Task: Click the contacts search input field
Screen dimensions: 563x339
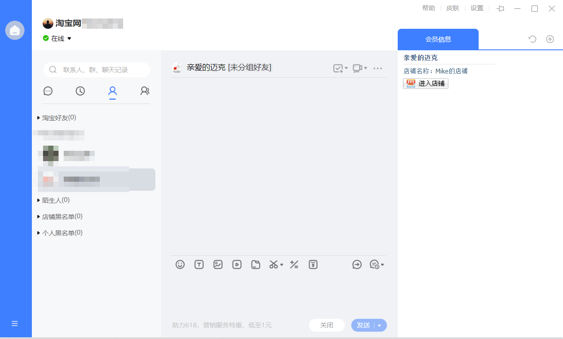Action: 96,70
